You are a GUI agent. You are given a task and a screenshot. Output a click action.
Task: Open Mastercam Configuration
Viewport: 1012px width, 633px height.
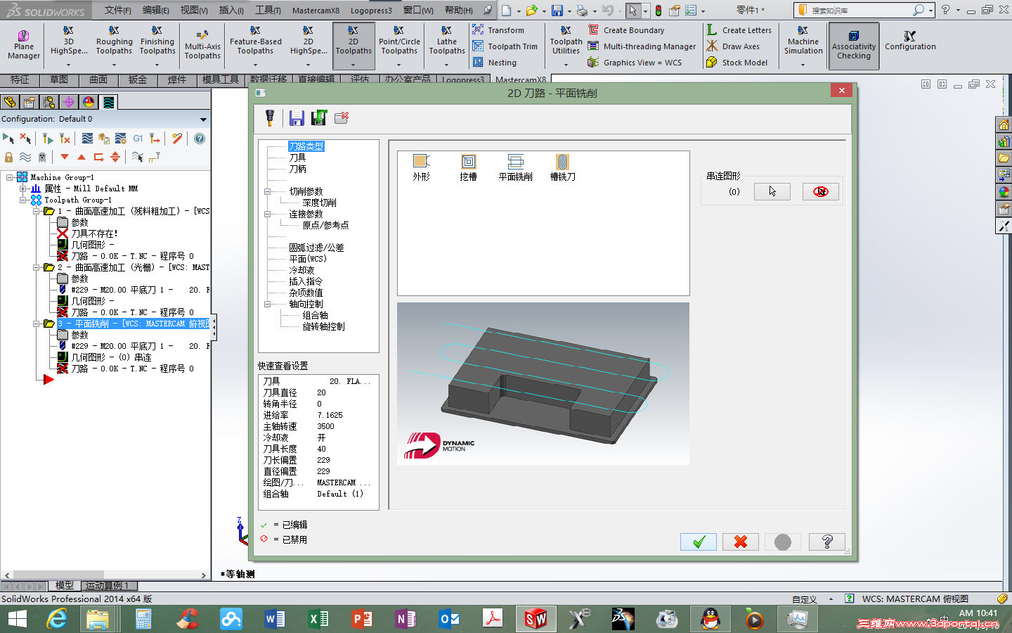(910, 41)
